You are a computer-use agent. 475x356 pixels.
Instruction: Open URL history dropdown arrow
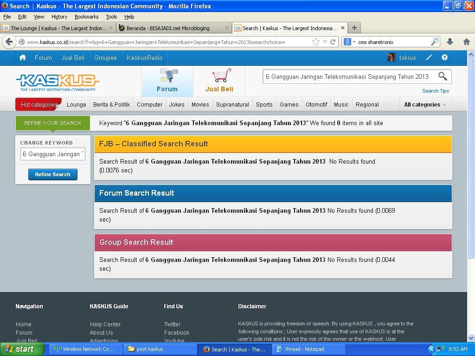325,42
